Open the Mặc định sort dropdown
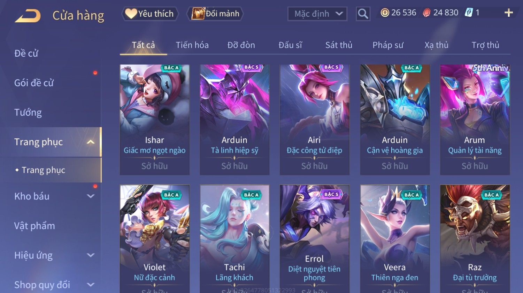 [x=317, y=14]
